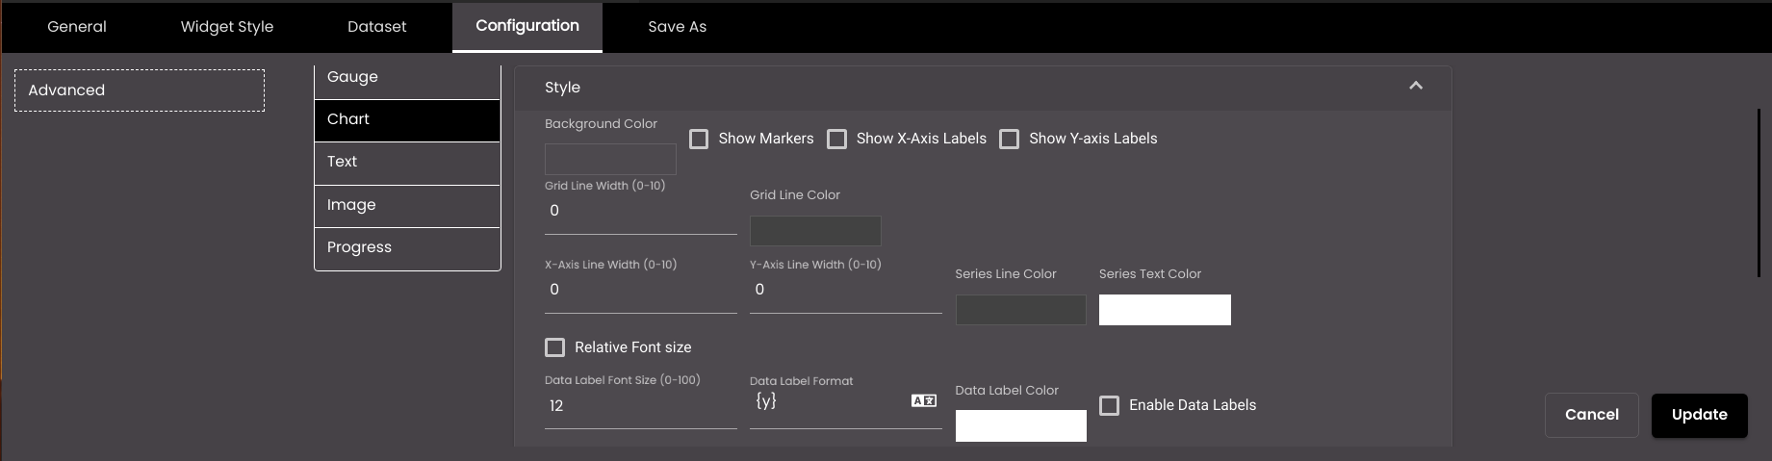Focus the Grid Line Width field
Image resolution: width=1772 pixels, height=461 pixels.
click(641, 211)
